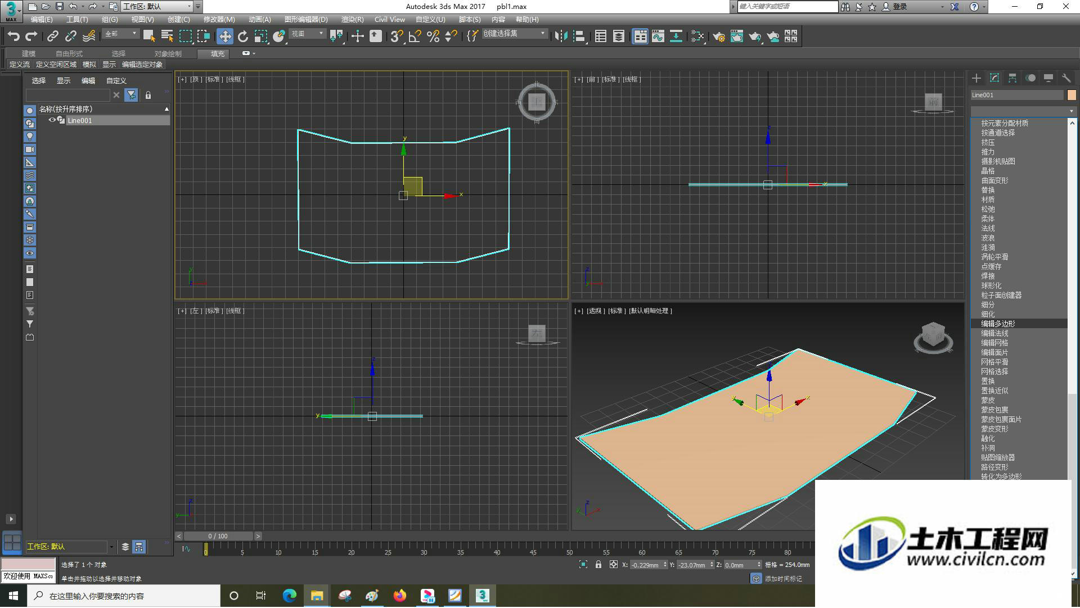The height and width of the screenshot is (608, 1080).
Task: Open the selection filter 全部 dropdown
Action: pyautogui.click(x=121, y=34)
